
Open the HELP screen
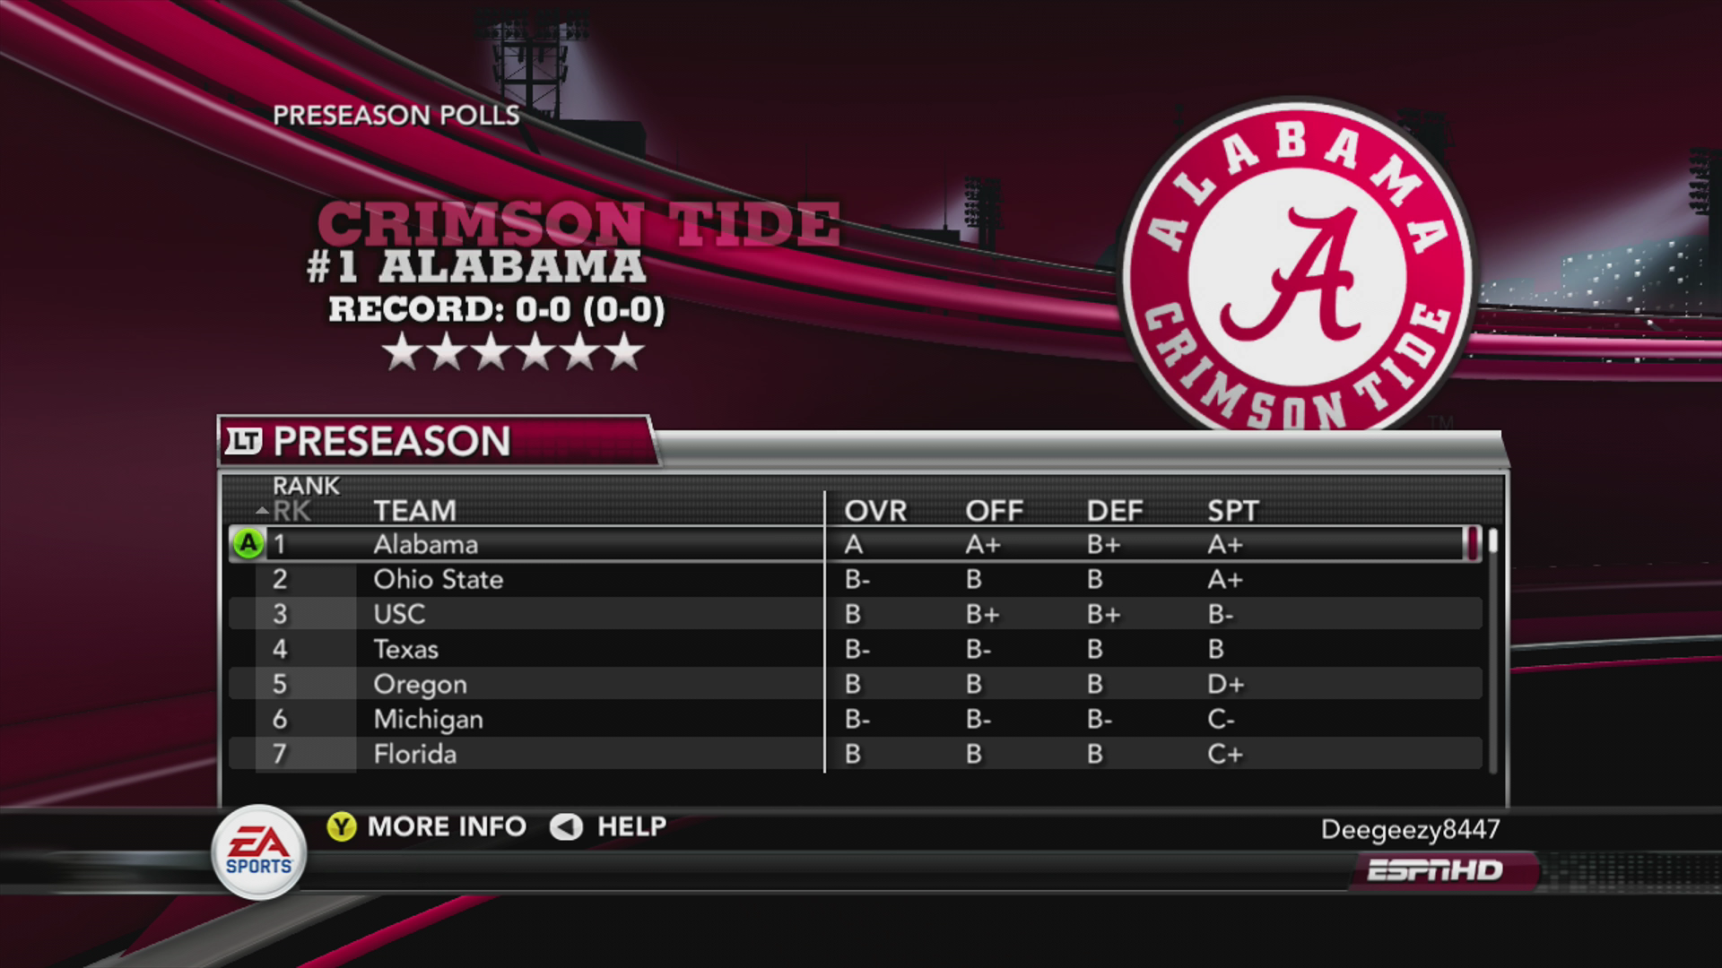point(631,826)
